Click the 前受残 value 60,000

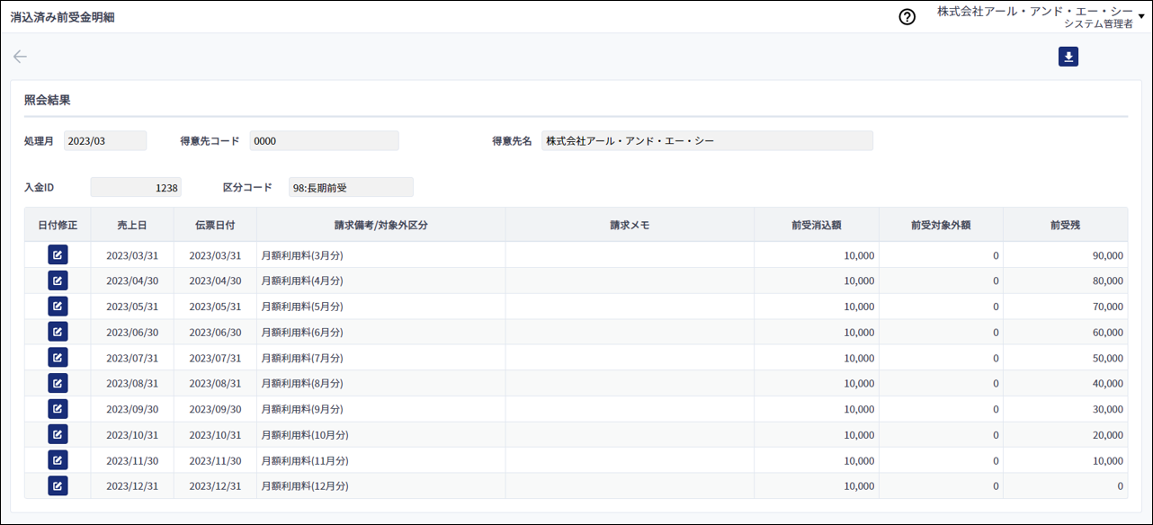1108,332
